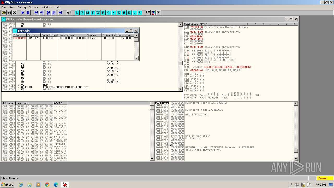This screenshot has height=188, width=334.
Task: Open the Window menu
Action: point(46,7)
